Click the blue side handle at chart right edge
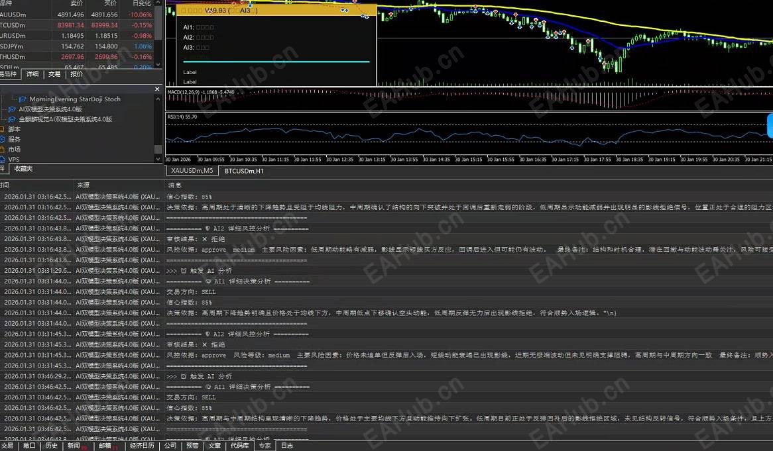The image size is (773, 451). pyautogui.click(x=770, y=126)
